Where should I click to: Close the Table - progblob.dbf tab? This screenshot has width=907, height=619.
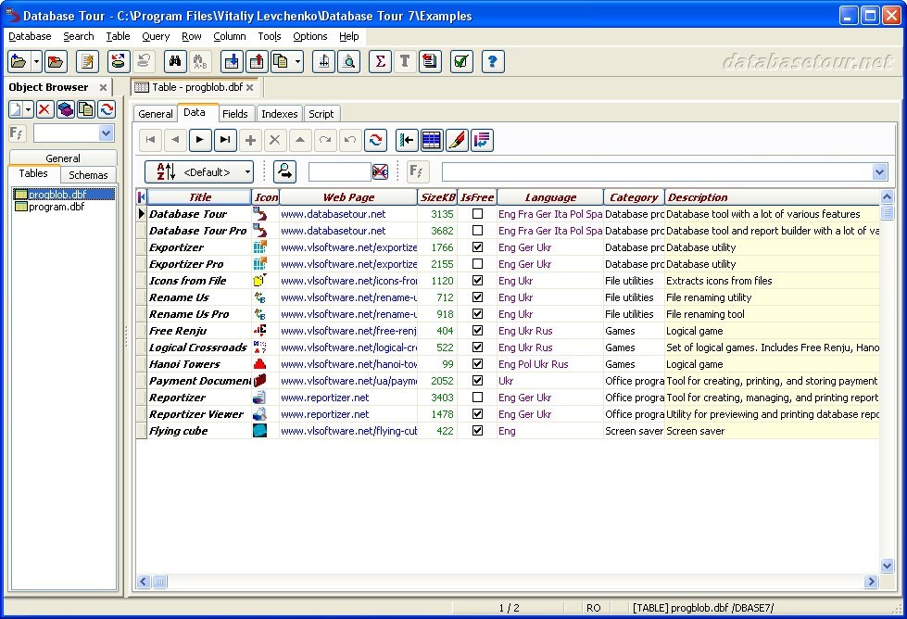pyautogui.click(x=250, y=87)
